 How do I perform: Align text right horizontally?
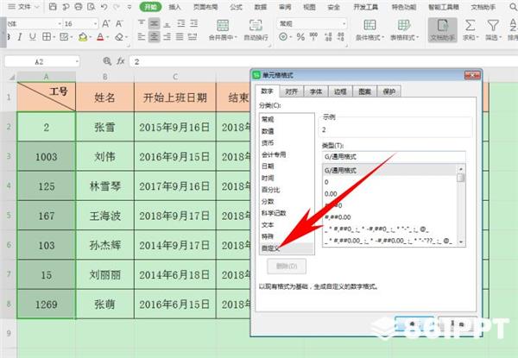click(167, 36)
